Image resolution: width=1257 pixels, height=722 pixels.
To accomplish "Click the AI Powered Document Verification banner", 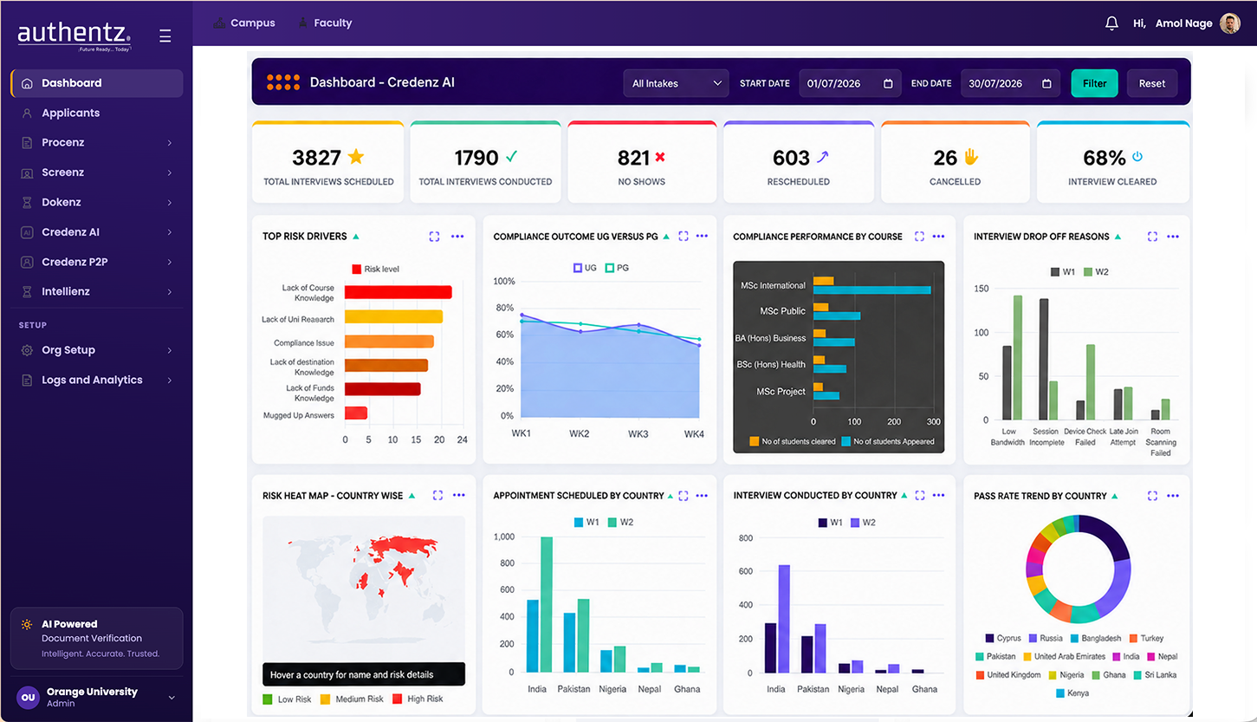I will tap(97, 638).
